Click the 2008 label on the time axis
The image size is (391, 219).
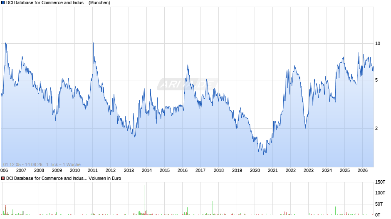tap(39, 170)
